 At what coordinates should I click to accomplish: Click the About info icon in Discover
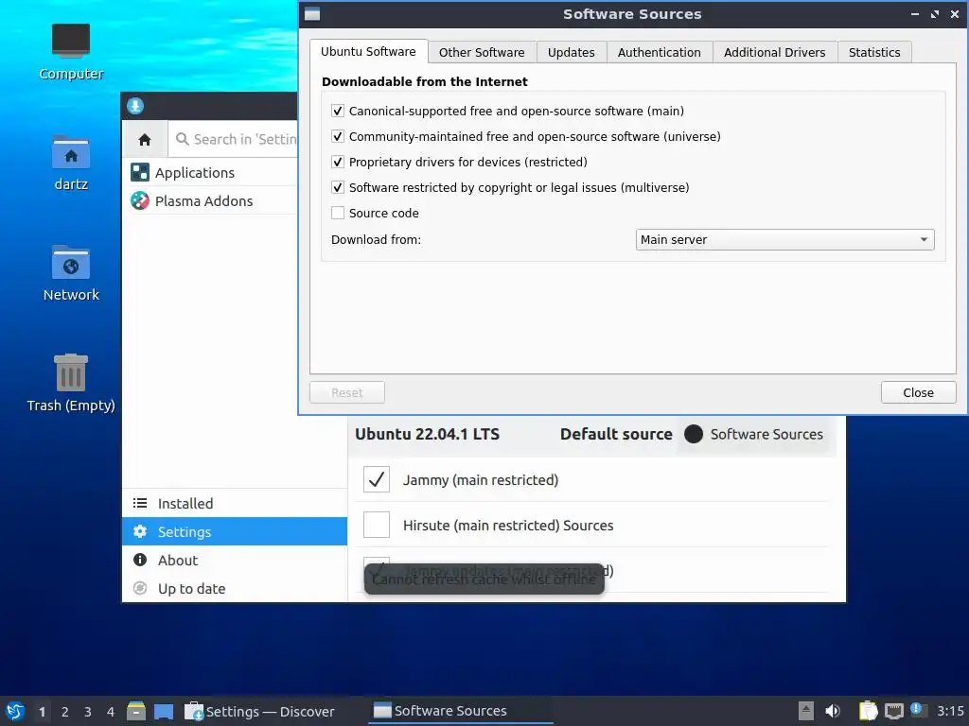(140, 560)
